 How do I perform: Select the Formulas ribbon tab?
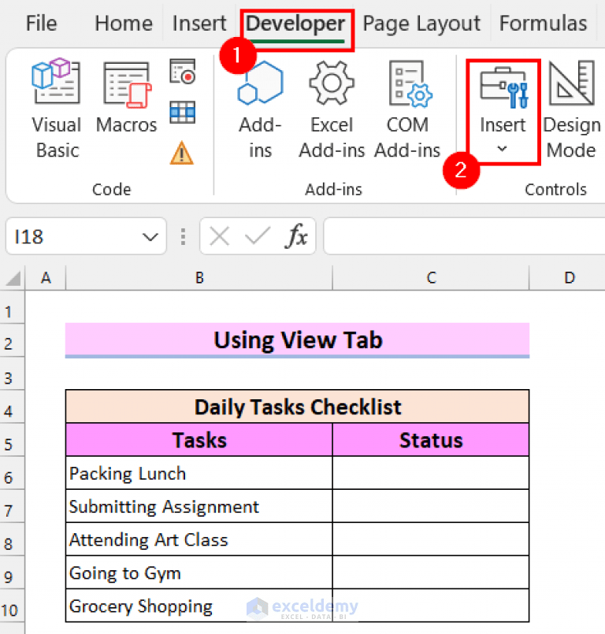click(x=543, y=23)
